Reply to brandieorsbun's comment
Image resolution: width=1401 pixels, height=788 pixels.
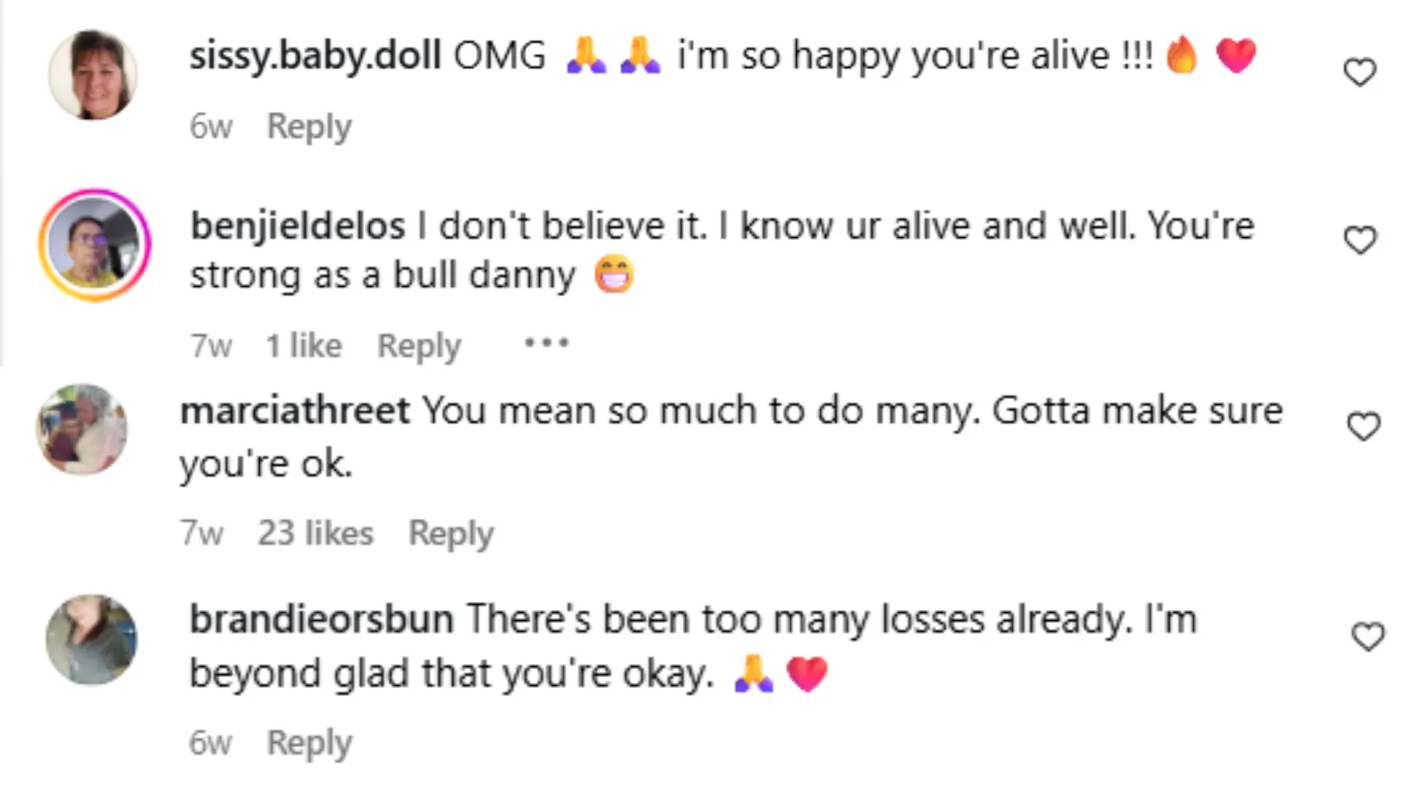309,743
